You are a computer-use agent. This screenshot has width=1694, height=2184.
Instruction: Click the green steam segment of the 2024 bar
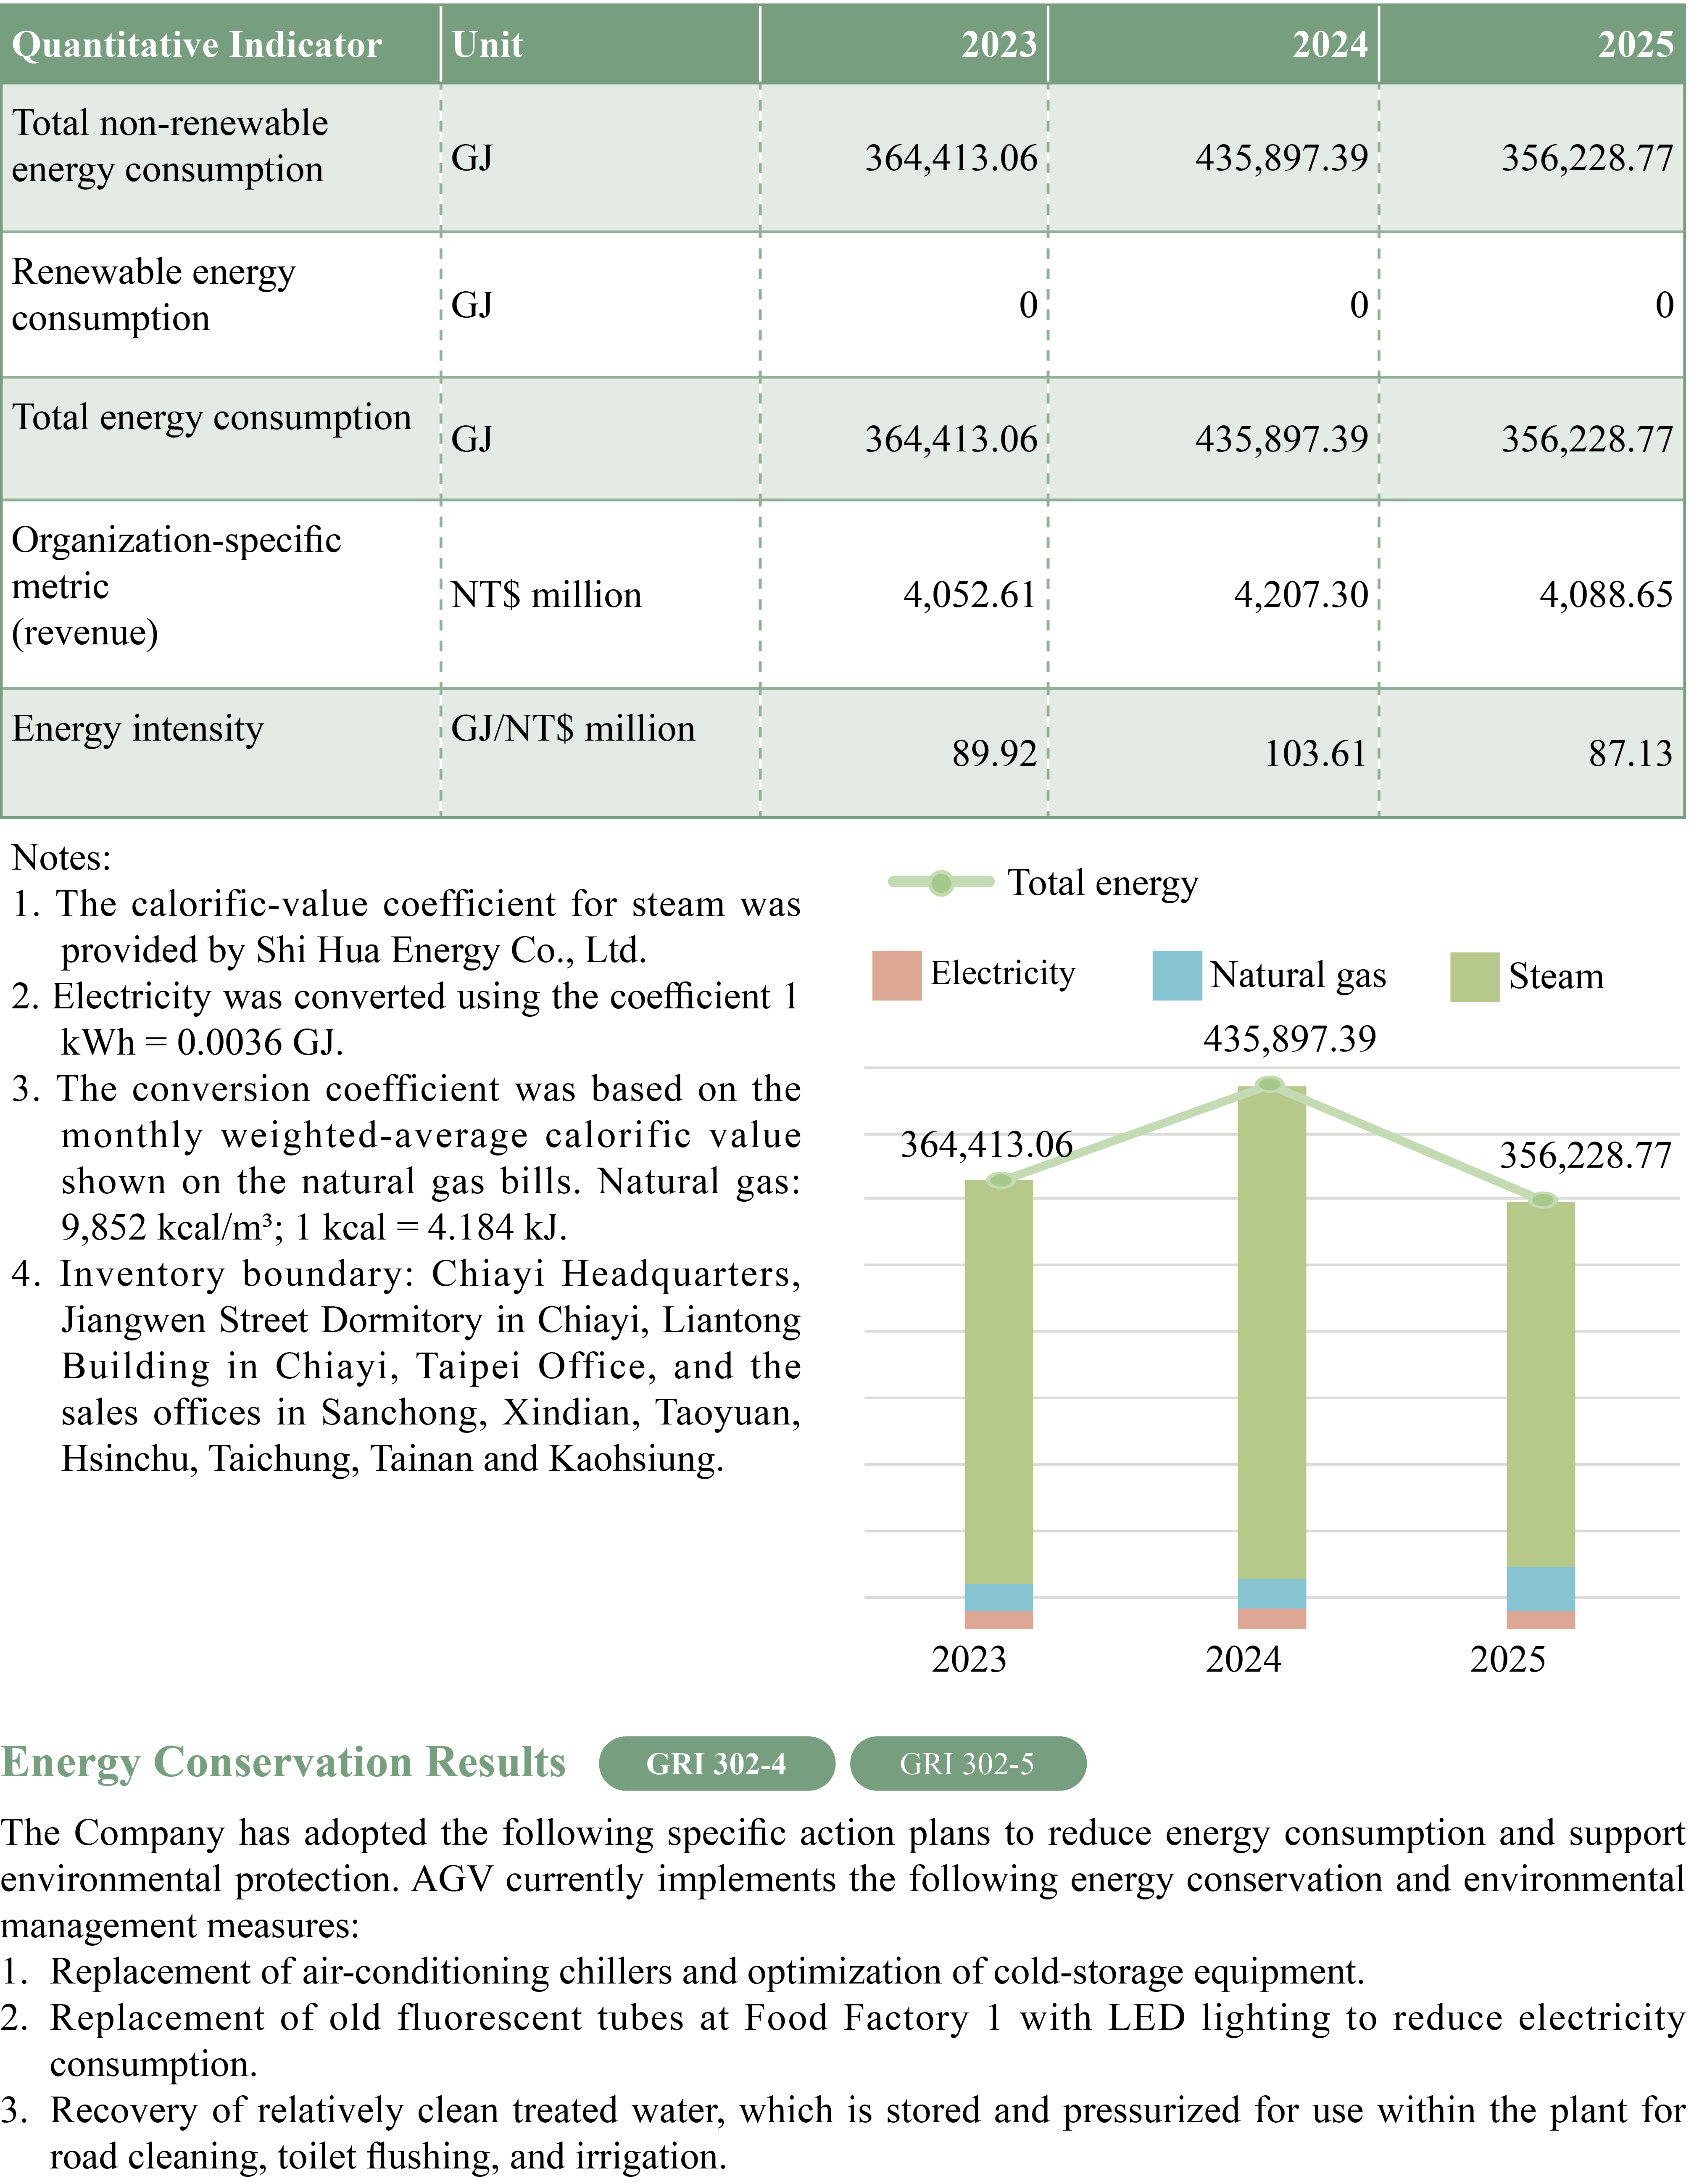[x=1272, y=1333]
